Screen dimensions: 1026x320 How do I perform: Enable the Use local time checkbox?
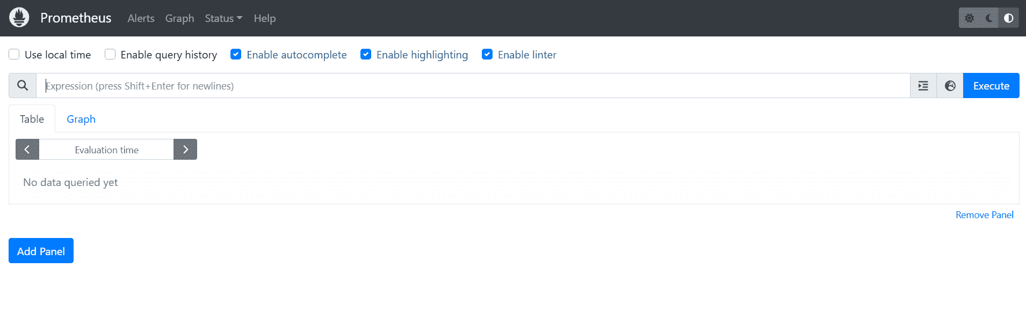tap(13, 54)
